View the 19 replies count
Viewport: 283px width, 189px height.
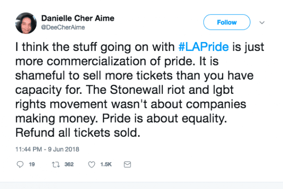pyautogui.click(x=32, y=164)
